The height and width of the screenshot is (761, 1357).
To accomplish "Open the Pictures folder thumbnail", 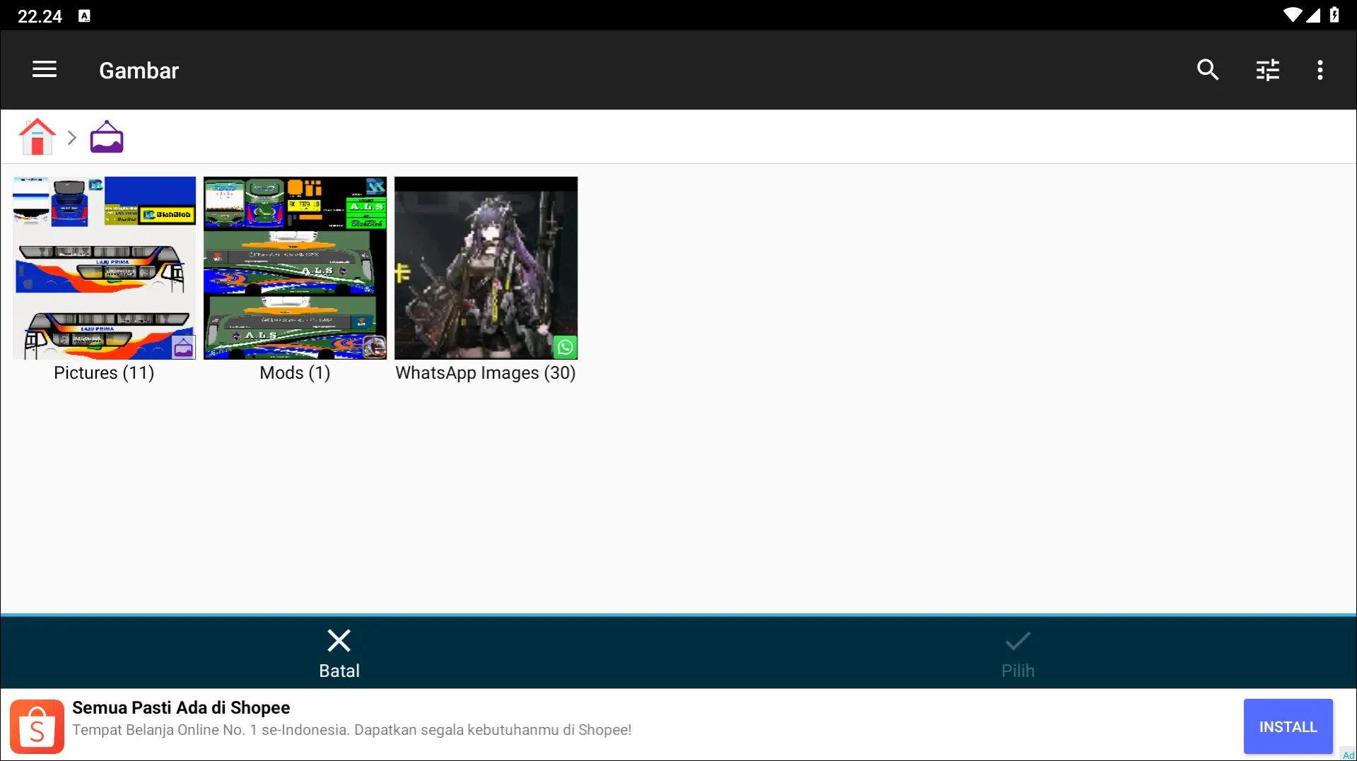I will [105, 268].
